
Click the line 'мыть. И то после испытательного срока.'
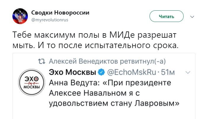(95, 45)
